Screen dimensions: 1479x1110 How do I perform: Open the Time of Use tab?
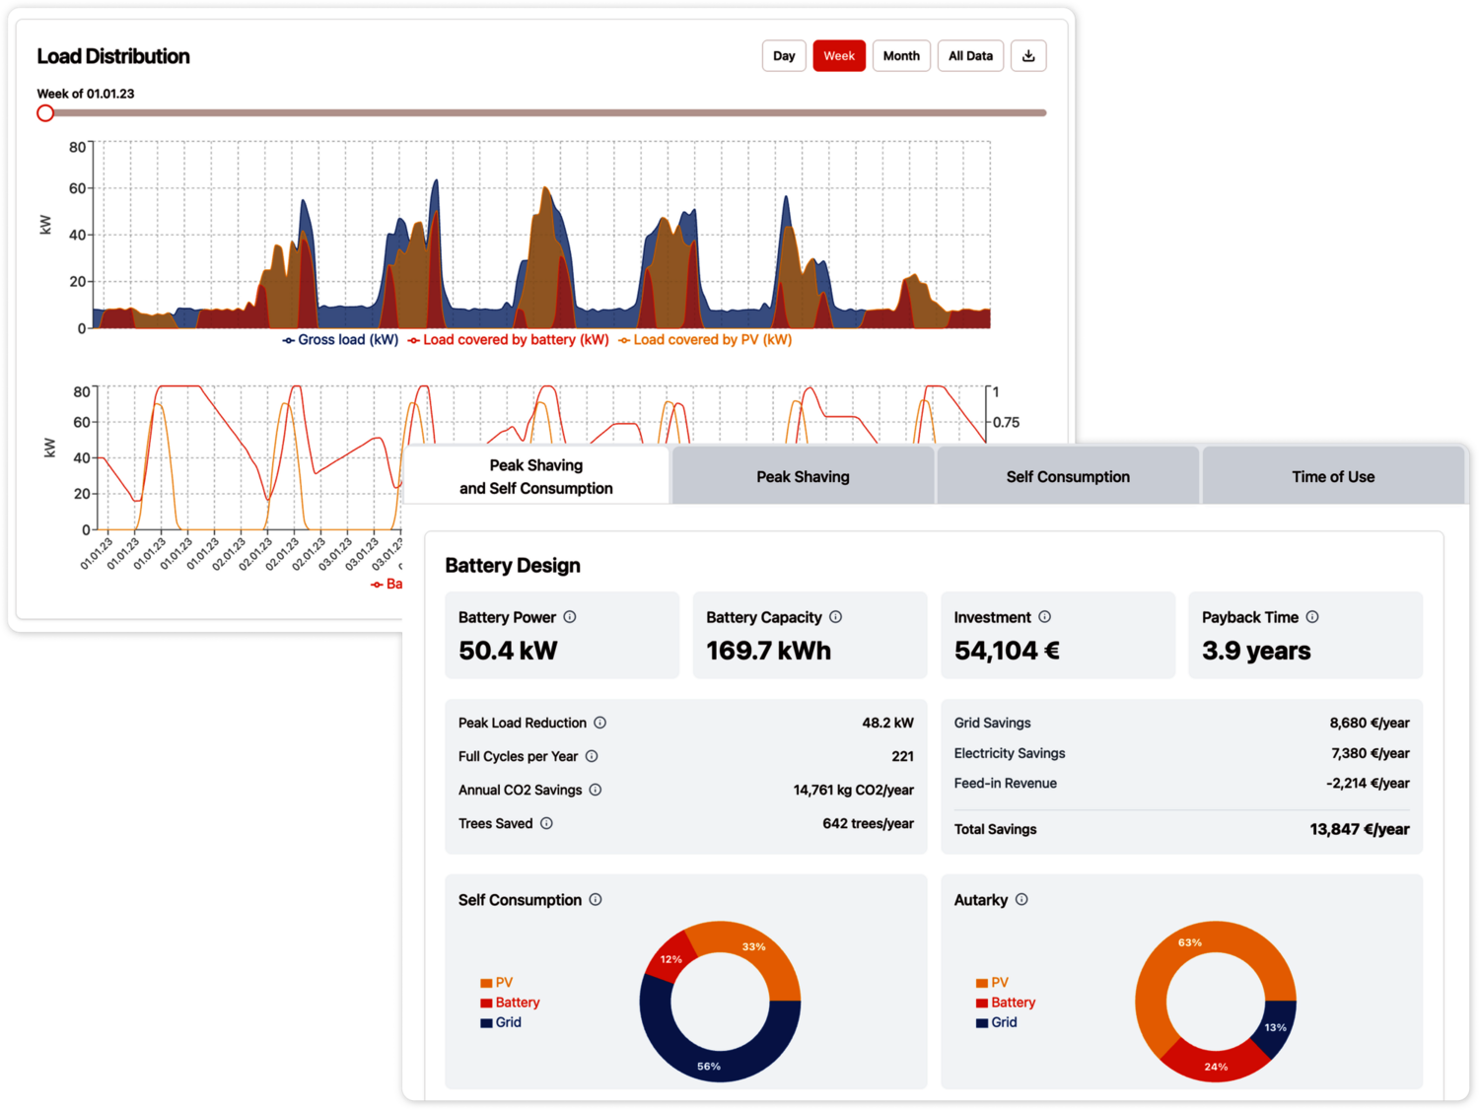pos(1333,477)
